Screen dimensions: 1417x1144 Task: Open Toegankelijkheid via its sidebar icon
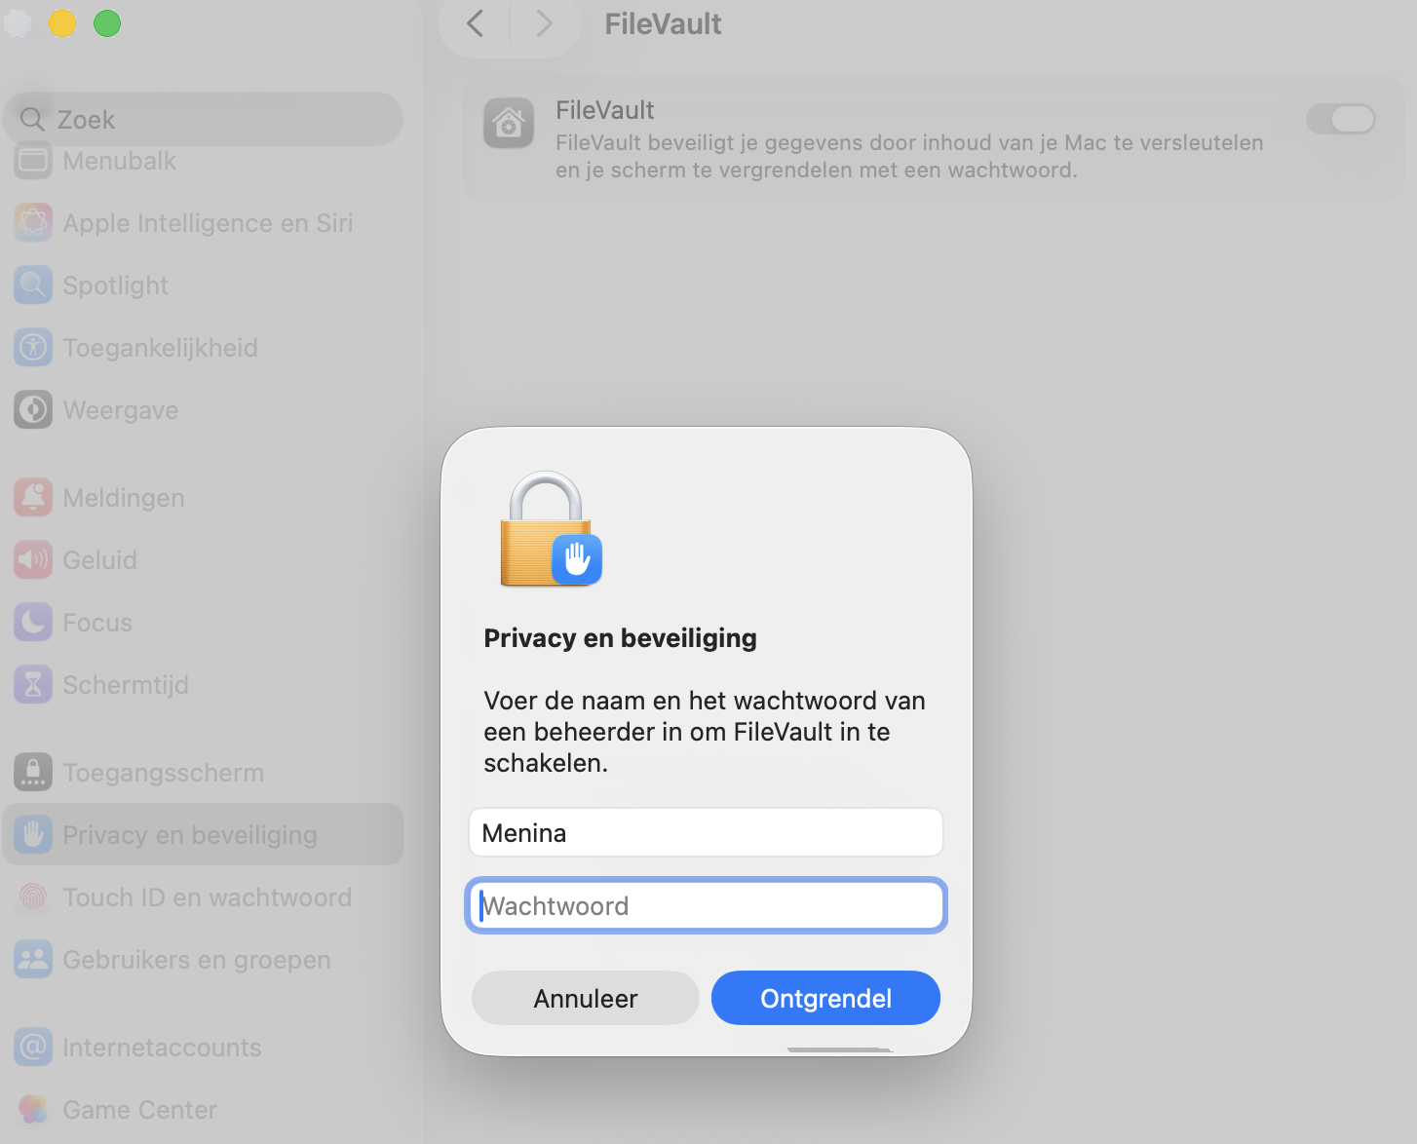click(33, 347)
